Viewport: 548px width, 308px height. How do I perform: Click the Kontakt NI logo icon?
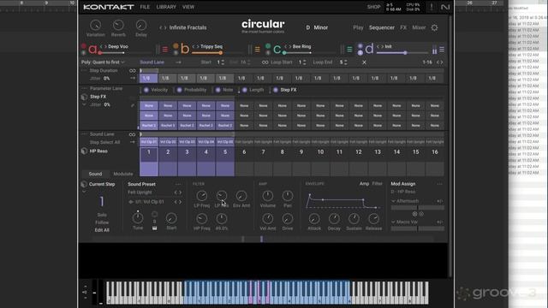(x=445, y=7)
